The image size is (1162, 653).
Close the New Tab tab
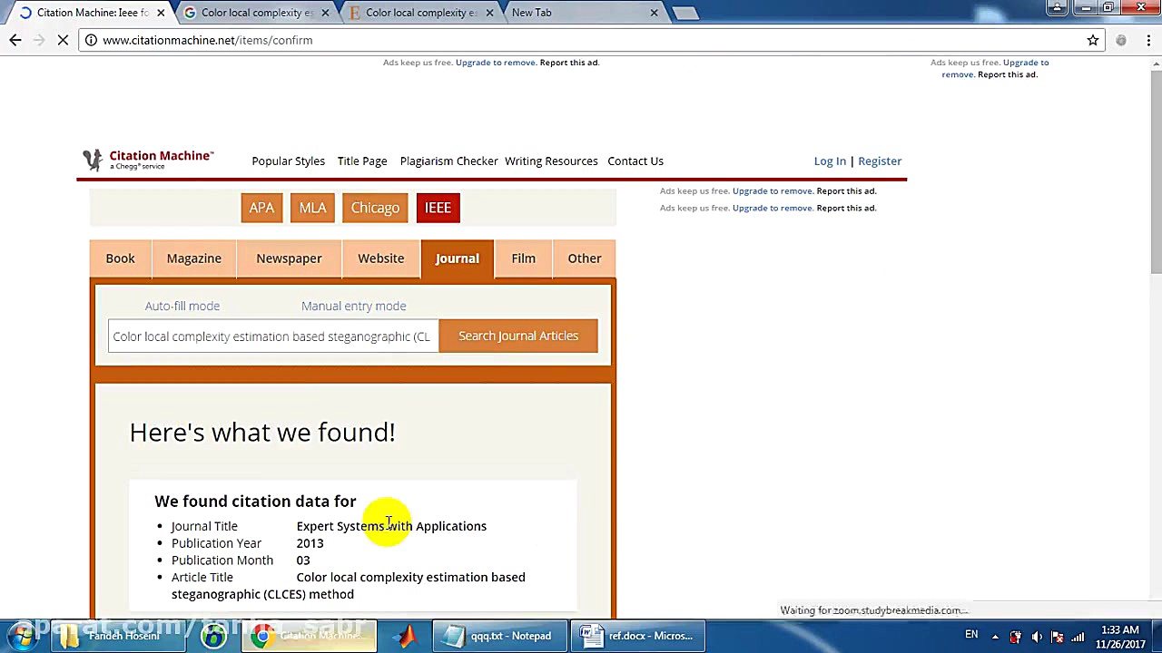point(654,13)
